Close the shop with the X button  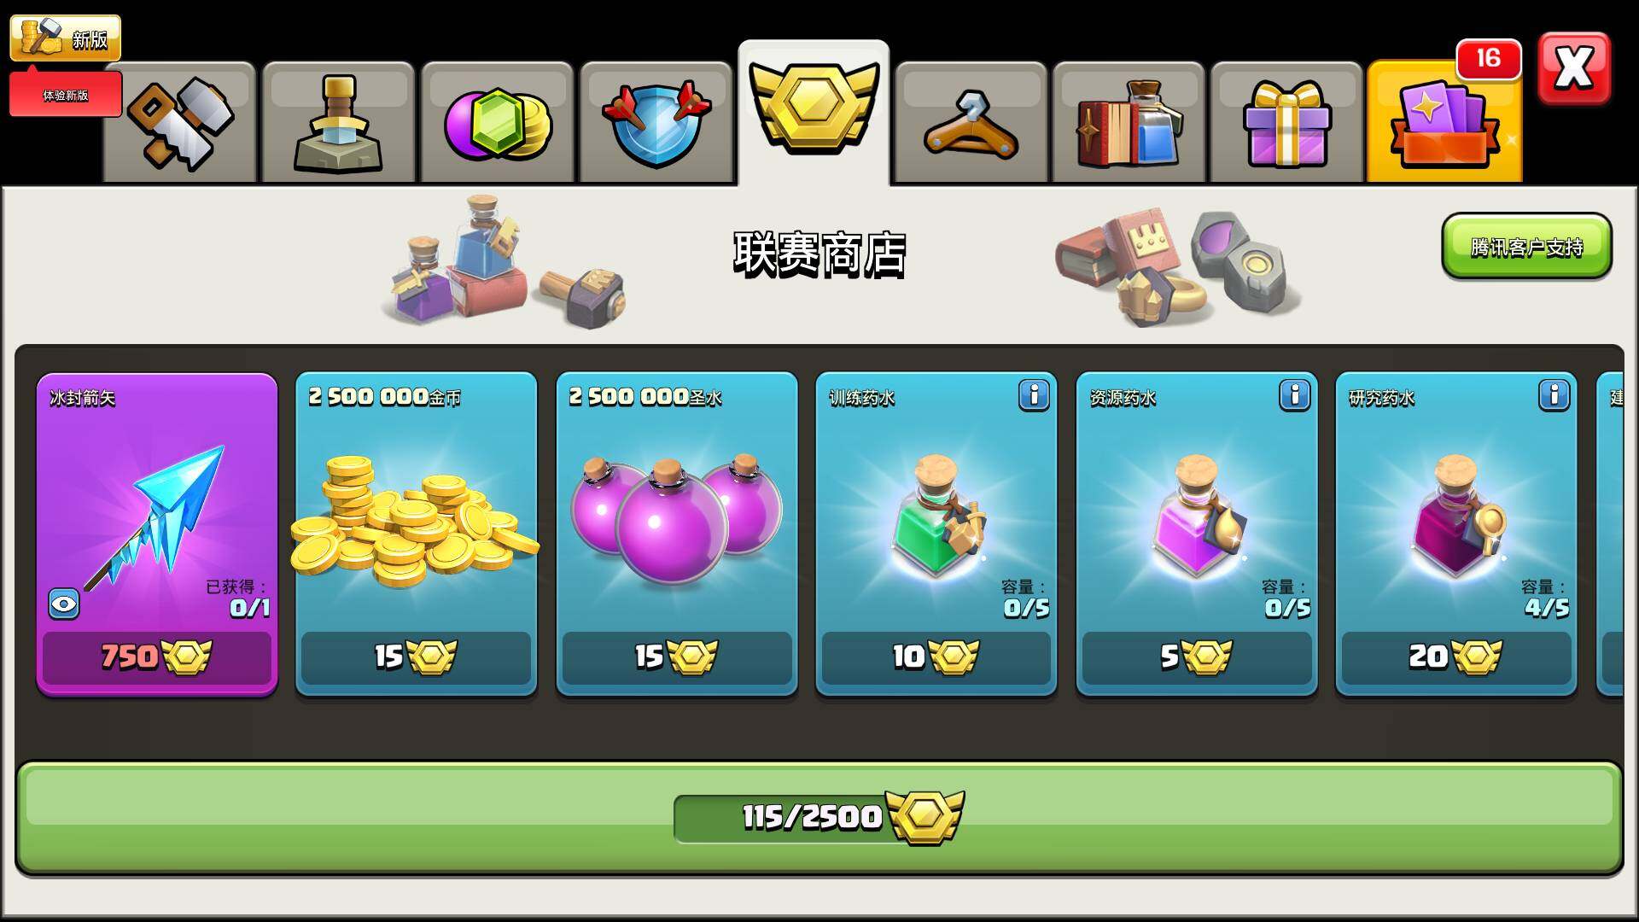pyautogui.click(x=1574, y=68)
